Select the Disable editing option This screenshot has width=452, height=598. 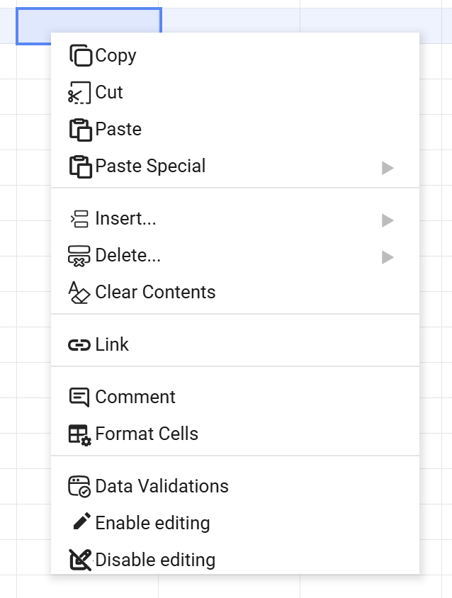(x=155, y=560)
